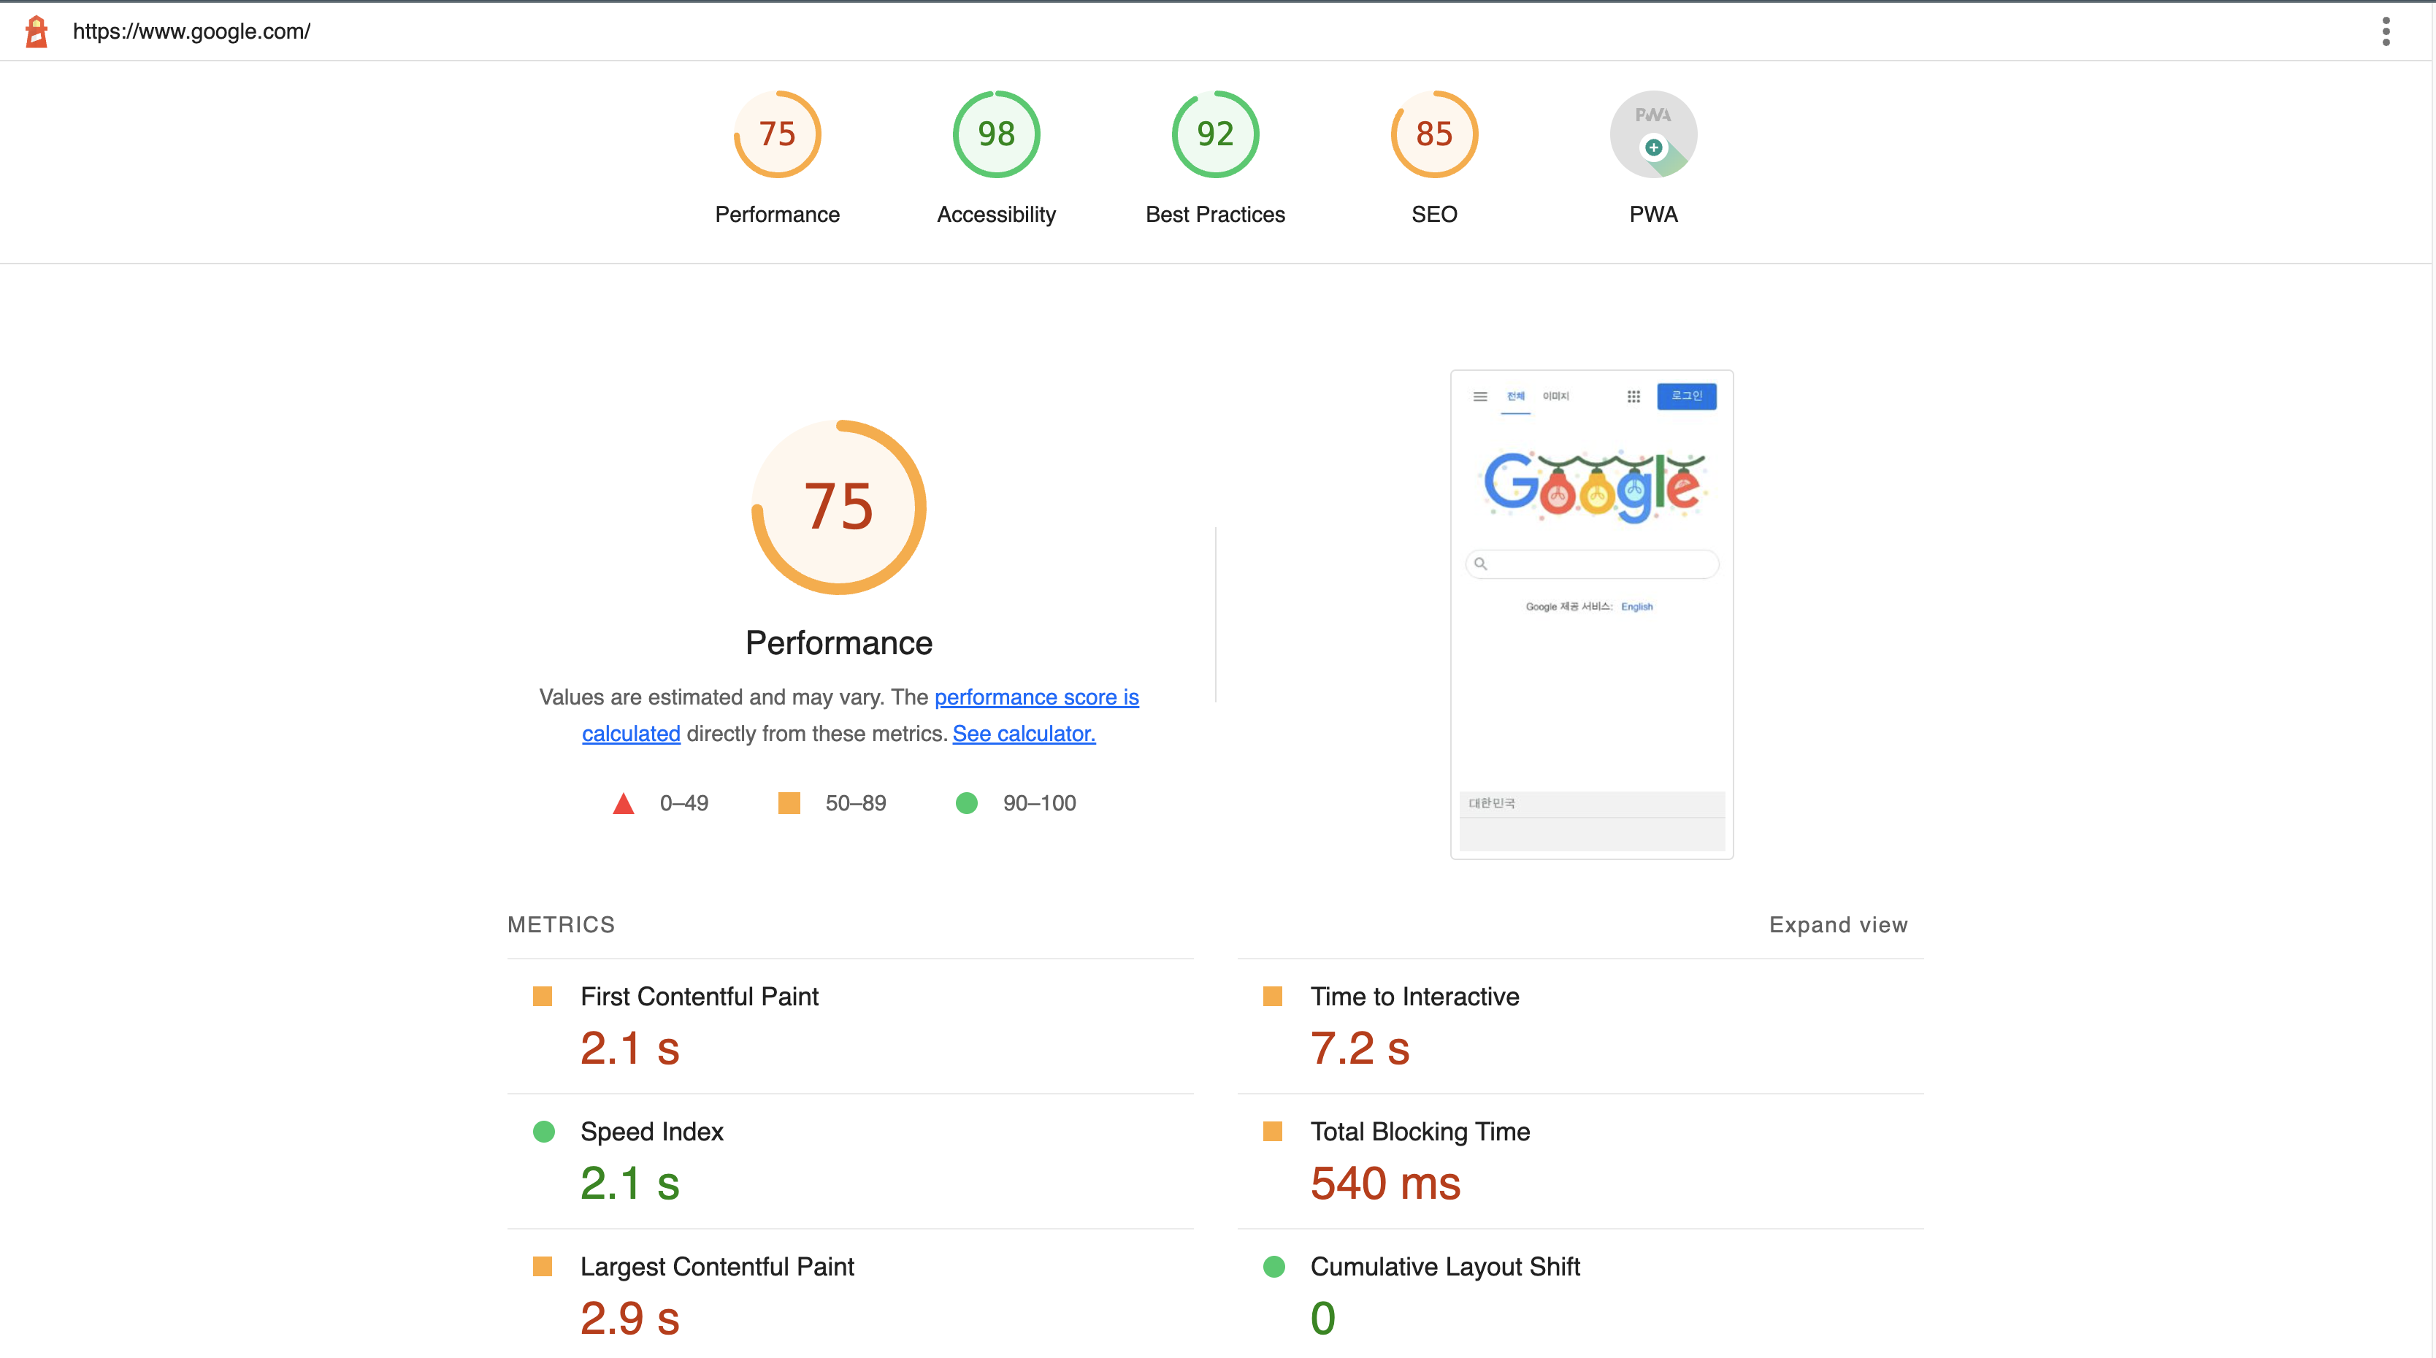2436x1358 pixels.
Task: Click the 540 ms blocking time value
Action: pos(1385,1183)
